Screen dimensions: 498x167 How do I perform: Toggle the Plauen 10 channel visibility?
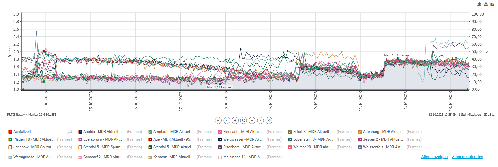point(10,139)
